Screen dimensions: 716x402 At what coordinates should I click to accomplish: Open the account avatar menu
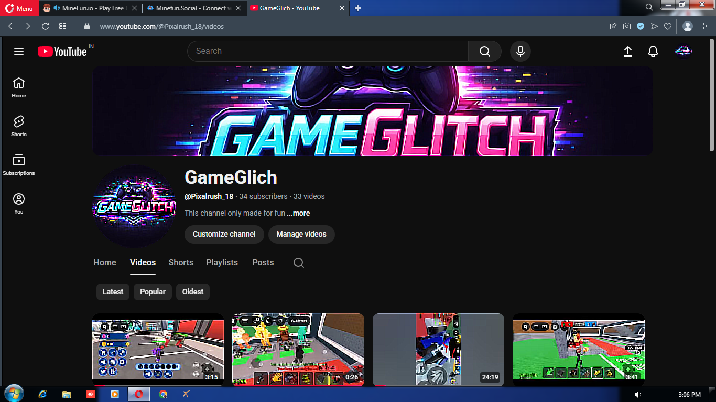pyautogui.click(x=683, y=51)
